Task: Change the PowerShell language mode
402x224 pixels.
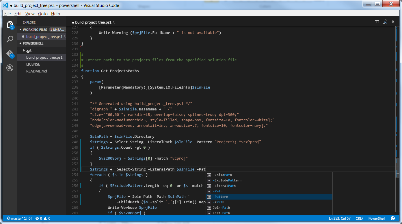Action: [x=377, y=219]
